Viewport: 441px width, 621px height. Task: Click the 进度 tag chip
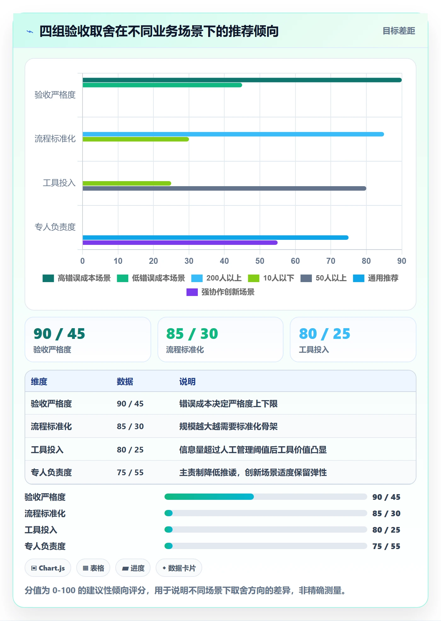[133, 568]
